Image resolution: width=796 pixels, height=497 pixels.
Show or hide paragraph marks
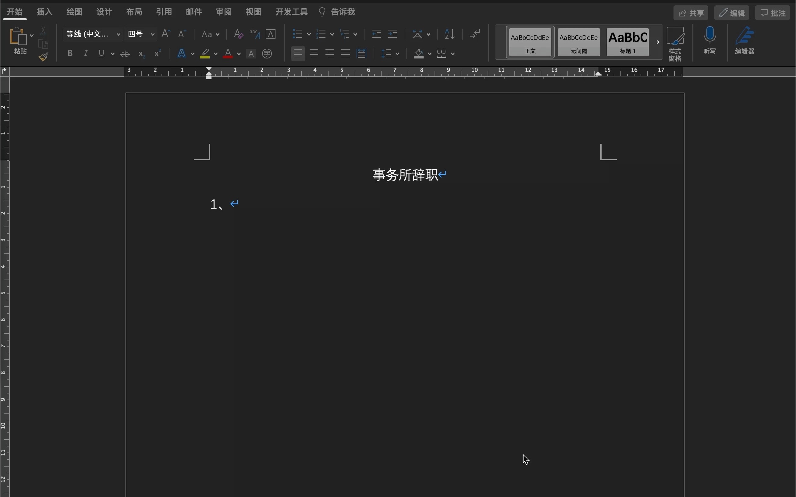(x=475, y=34)
